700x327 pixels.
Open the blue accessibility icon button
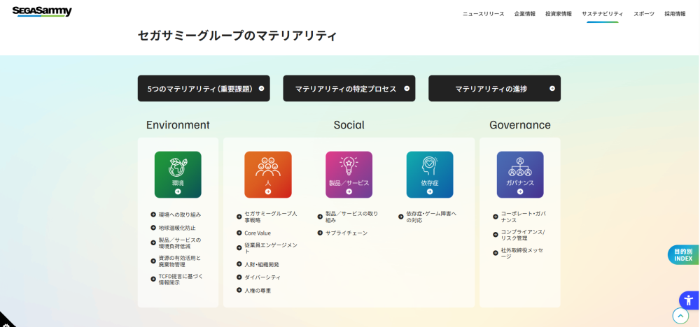click(688, 300)
